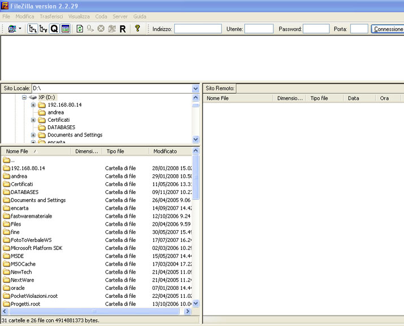Click the Utente username field
Screen dimensions: 404x326
click(x=259, y=29)
